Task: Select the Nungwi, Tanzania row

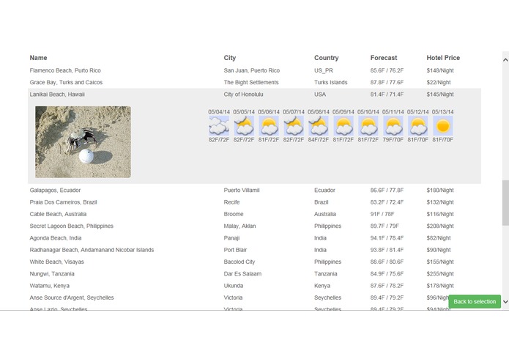Action: 255,274
